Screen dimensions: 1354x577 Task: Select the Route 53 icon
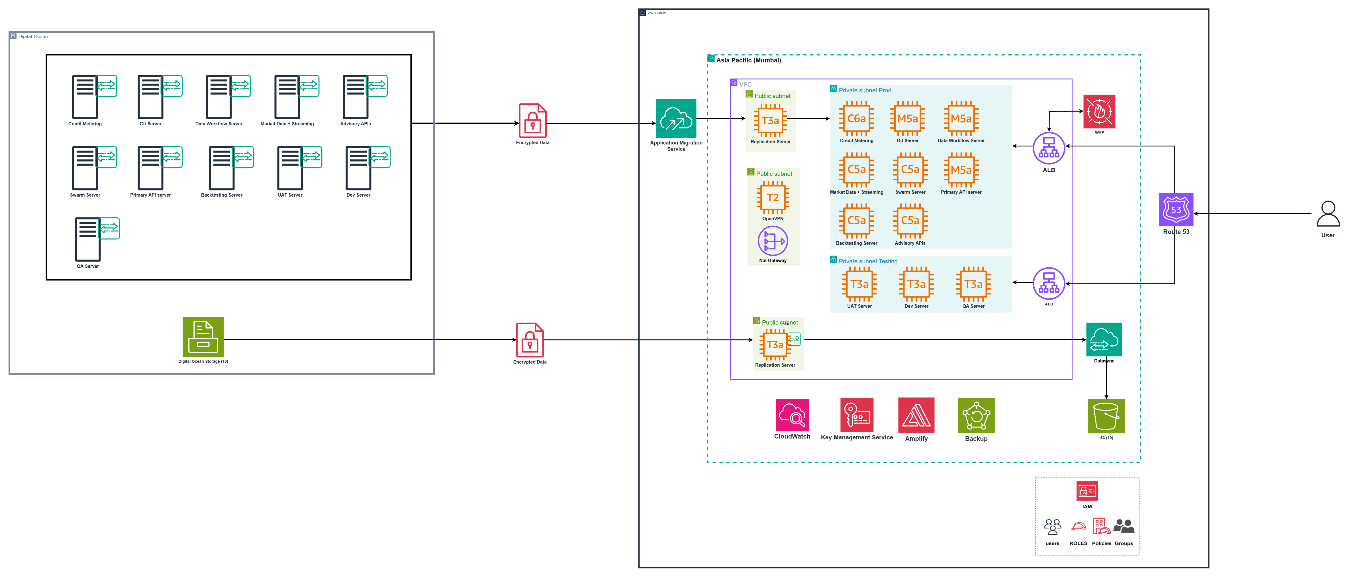coord(1176,209)
